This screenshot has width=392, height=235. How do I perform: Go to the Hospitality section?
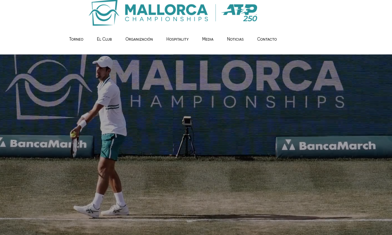click(178, 39)
